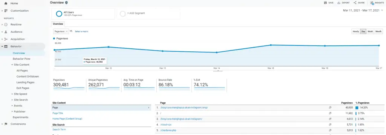Screen dimensions: 386x135
Task: Click Page Title under Site Content
Action: point(58,113)
